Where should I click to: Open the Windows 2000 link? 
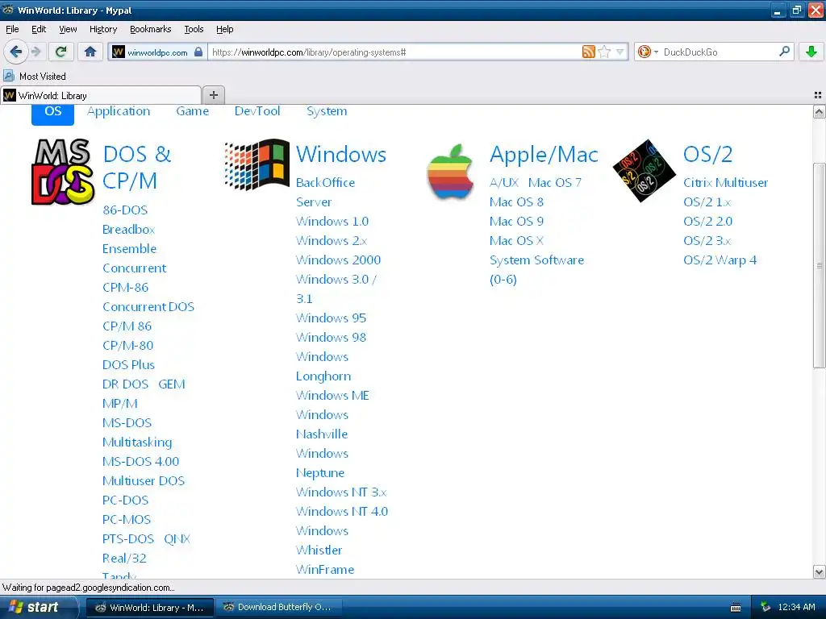(338, 260)
